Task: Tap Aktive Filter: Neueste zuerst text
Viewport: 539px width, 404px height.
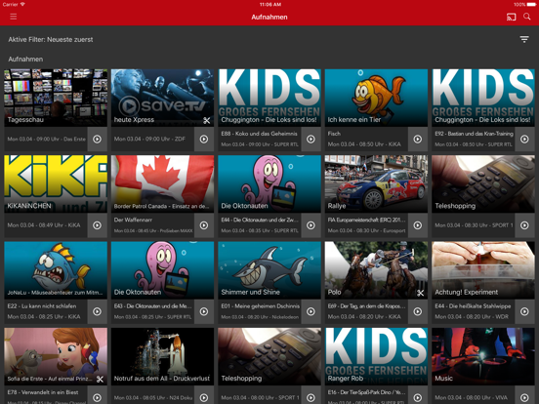Action: pos(51,39)
